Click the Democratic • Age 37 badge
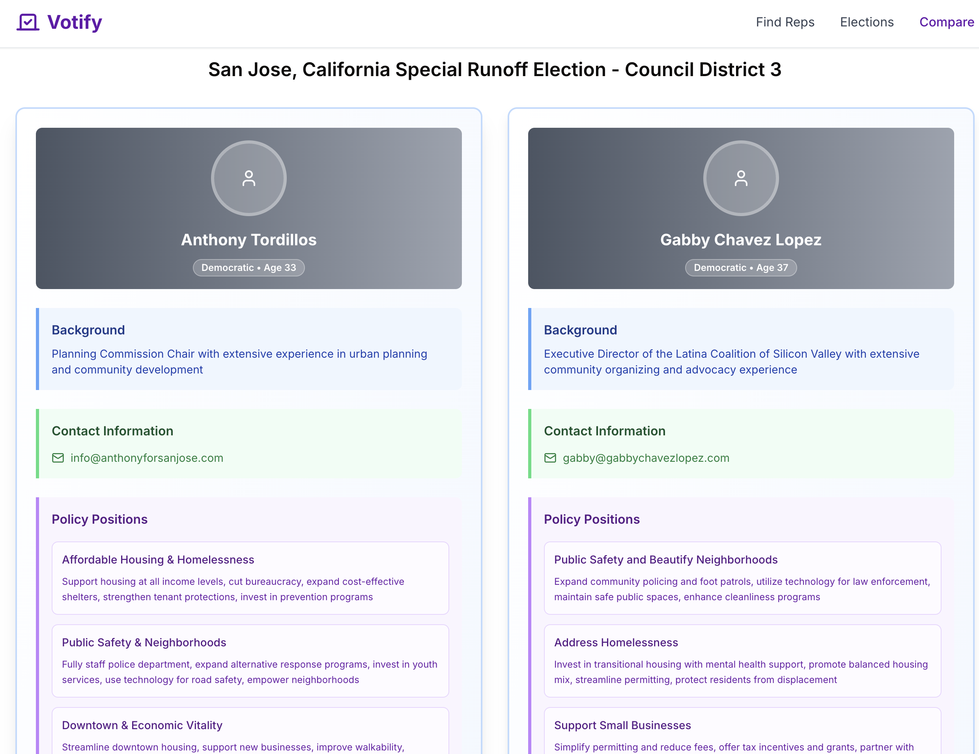The image size is (979, 754). tap(740, 268)
